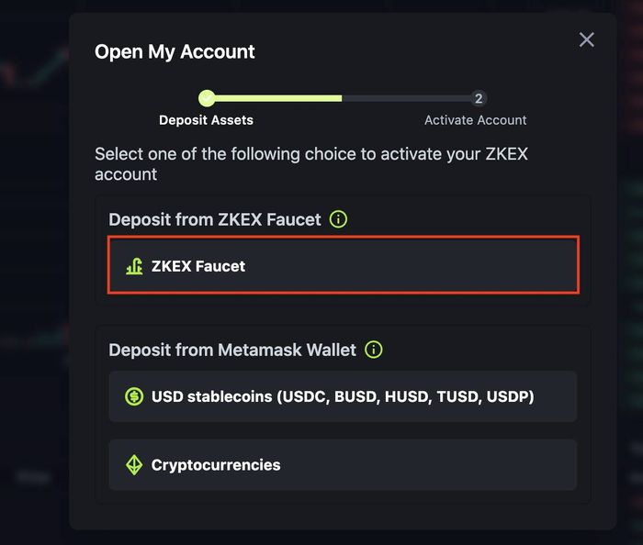Viewport: 643px width, 545px height.
Task: Click the activation instruction paragraph text
Action: tap(311, 164)
